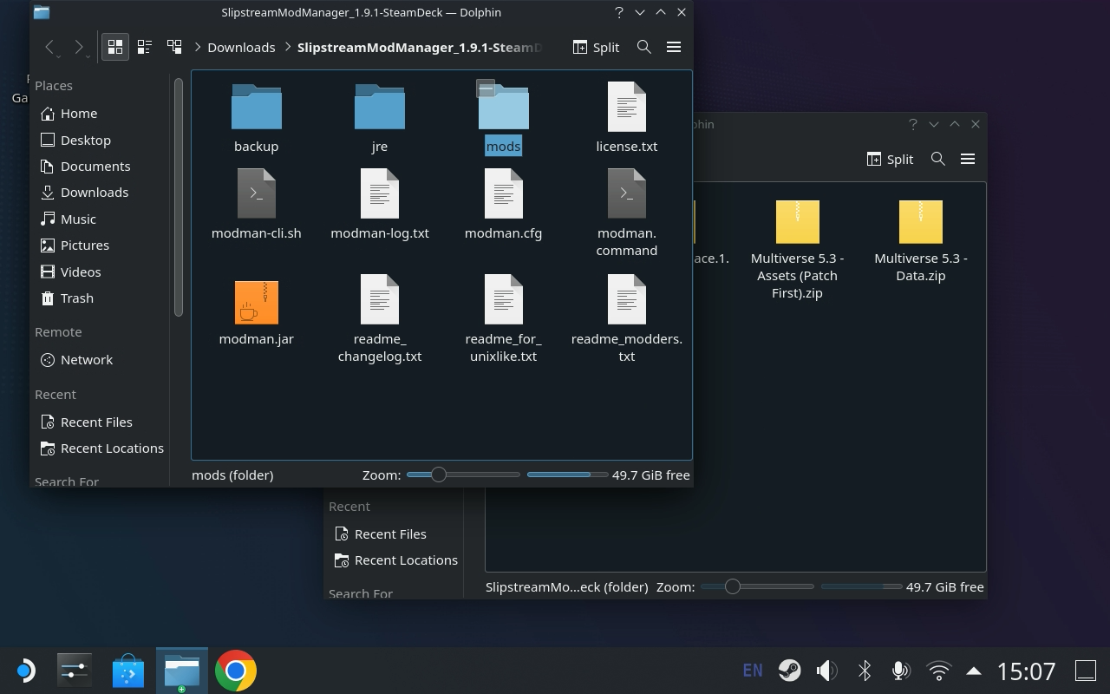This screenshot has width=1110, height=694.
Task: Open Discover store from taskbar
Action: [128, 671]
